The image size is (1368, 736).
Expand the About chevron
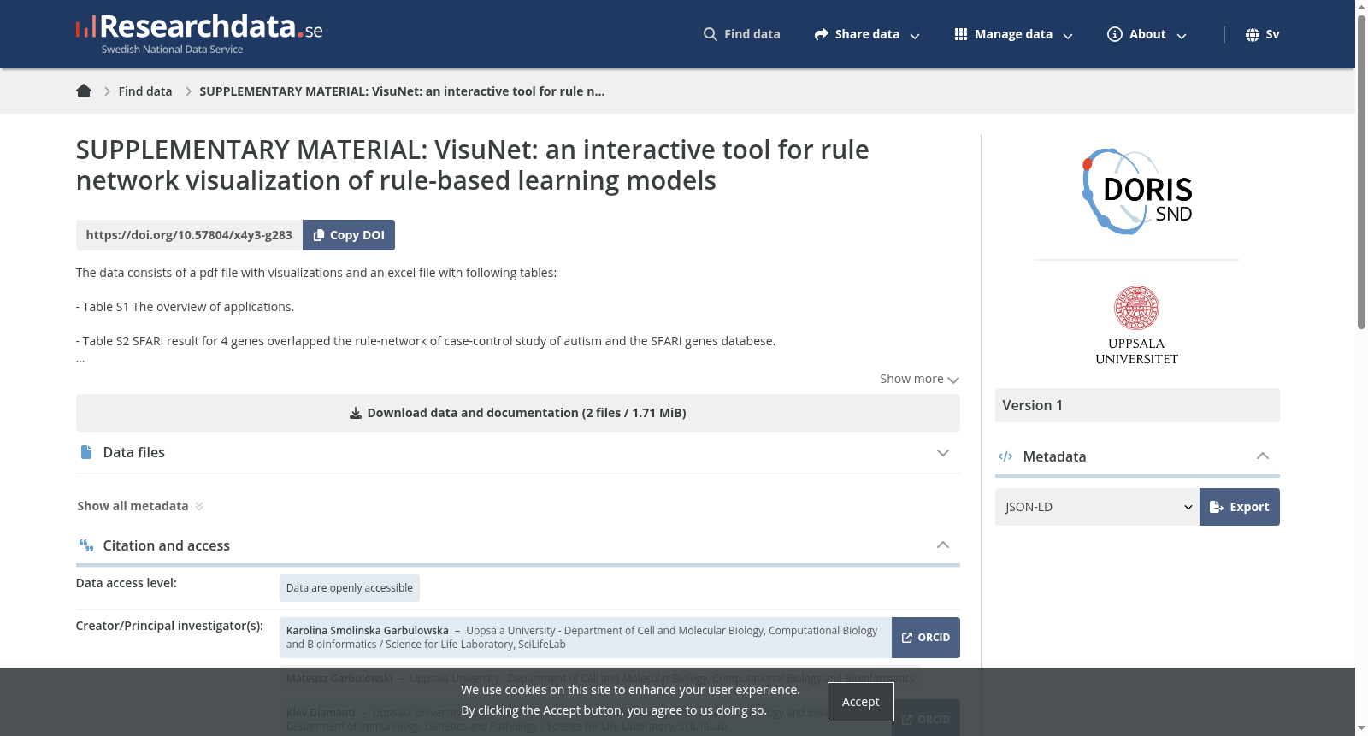point(1182,36)
